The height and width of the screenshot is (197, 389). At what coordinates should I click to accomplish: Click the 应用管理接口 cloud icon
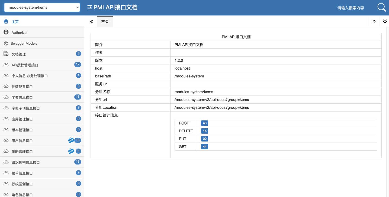click(x=6, y=119)
